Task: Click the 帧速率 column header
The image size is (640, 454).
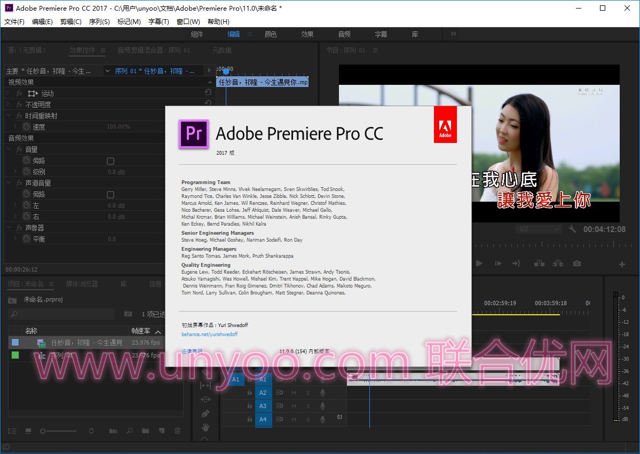Action: (140, 331)
